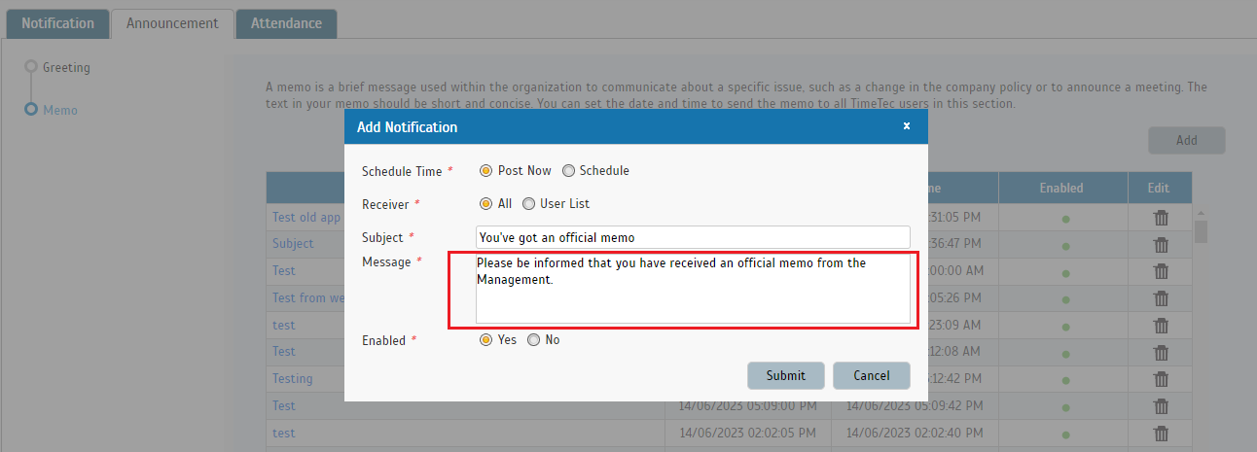1257x452 pixels.
Task: Open the Greeting section in the sidebar
Action: [66, 68]
